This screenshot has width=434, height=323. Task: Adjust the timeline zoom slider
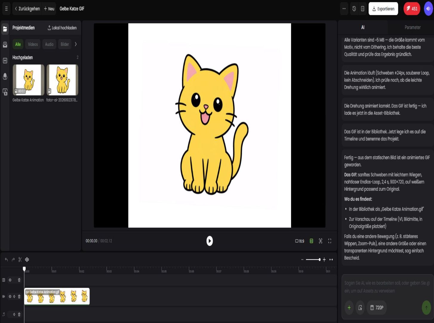click(313, 260)
